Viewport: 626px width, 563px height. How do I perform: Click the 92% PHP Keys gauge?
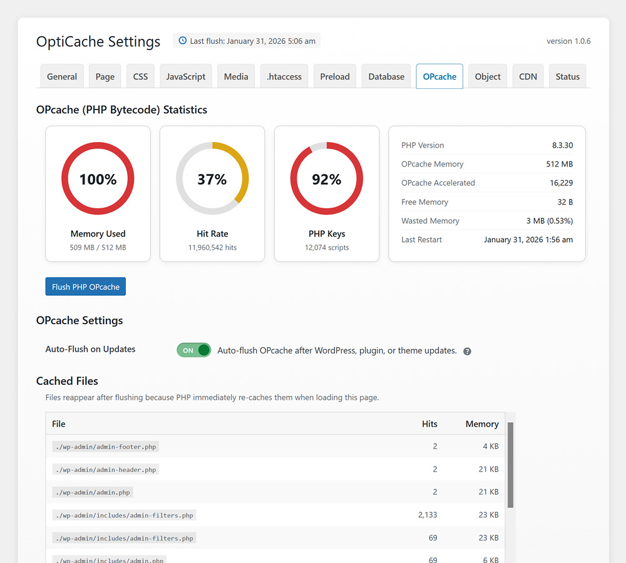327,178
